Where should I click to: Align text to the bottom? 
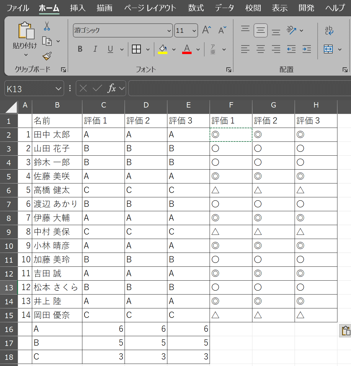(x=276, y=32)
